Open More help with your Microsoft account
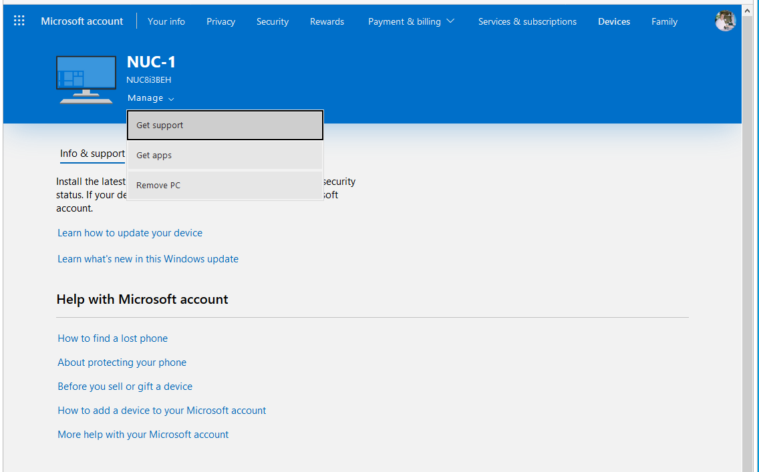 (143, 435)
